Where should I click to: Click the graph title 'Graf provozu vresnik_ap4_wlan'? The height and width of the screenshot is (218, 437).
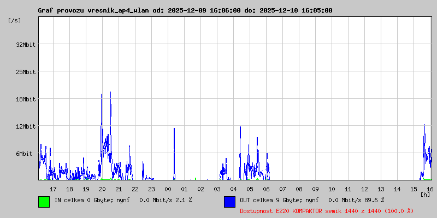click(94, 10)
